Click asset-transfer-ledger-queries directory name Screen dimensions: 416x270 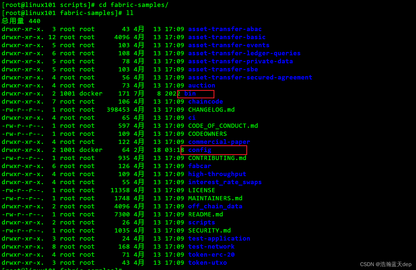(244, 53)
